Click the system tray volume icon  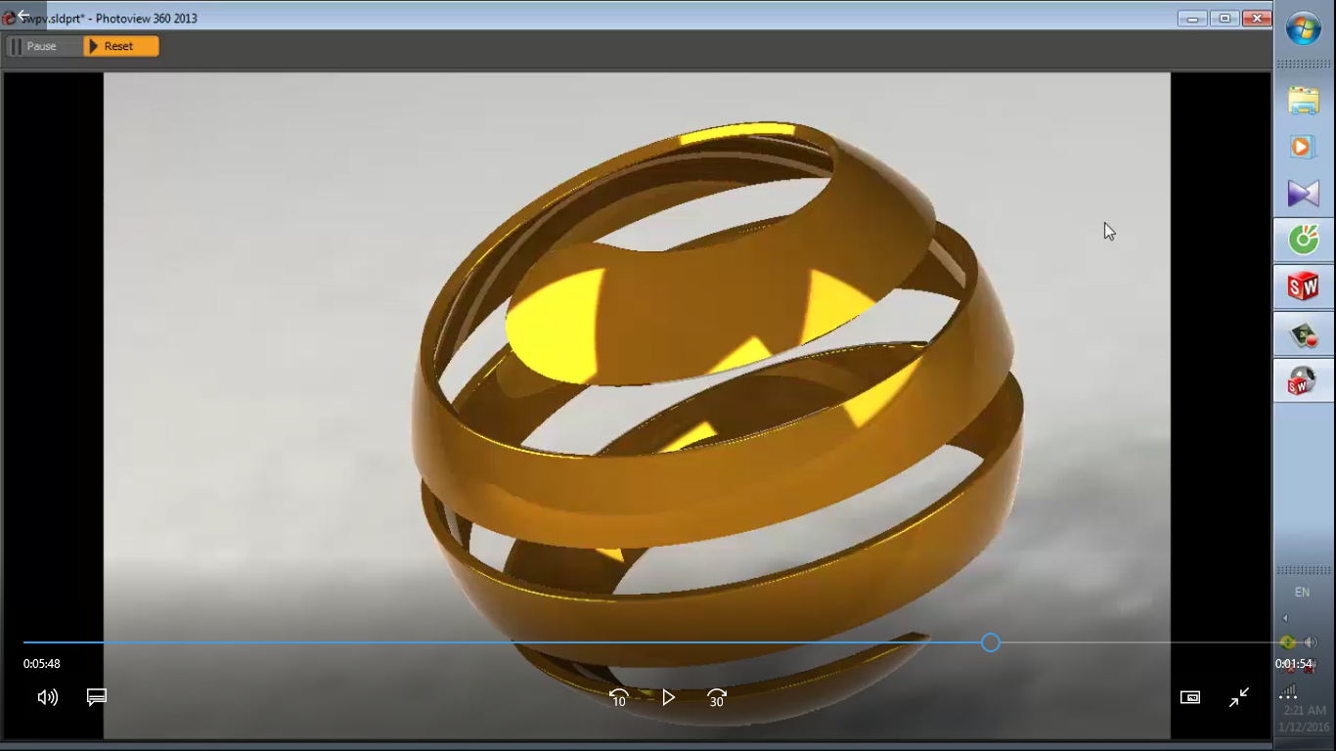(1312, 642)
